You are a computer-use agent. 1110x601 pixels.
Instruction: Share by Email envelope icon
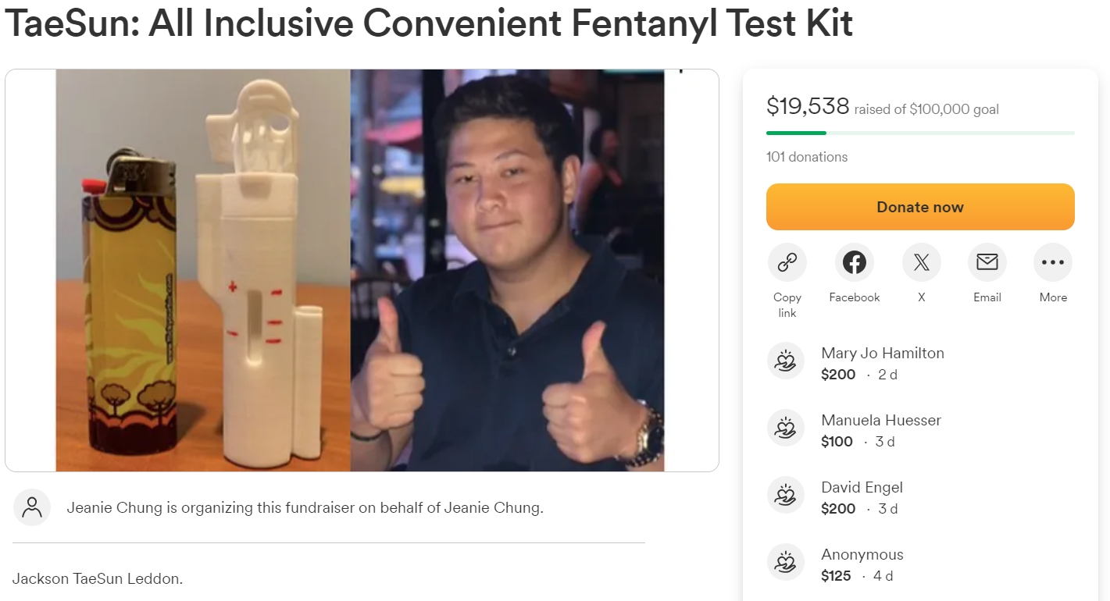[x=987, y=262]
